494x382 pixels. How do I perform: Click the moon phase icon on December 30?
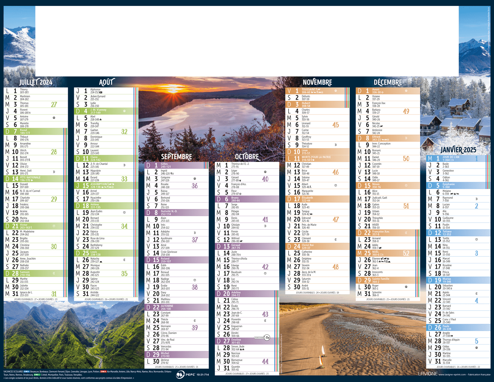point(406,287)
